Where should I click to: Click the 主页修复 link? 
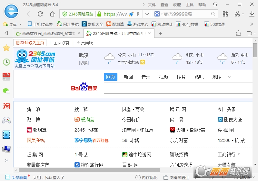pos(61,43)
